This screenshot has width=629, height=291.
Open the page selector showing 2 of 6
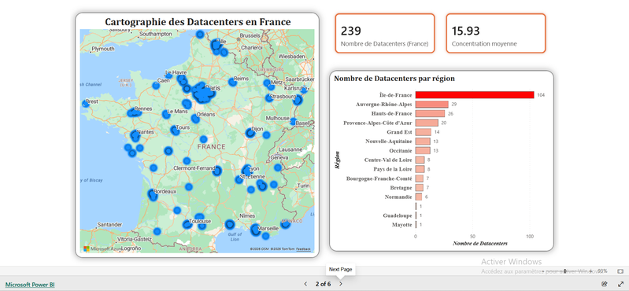(x=323, y=284)
